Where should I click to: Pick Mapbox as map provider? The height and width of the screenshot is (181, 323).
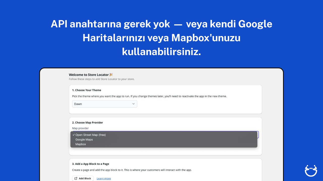[164, 144]
